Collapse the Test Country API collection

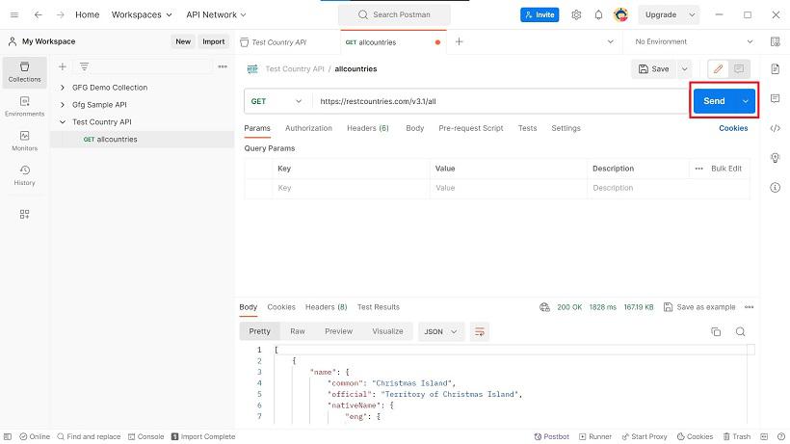coord(63,121)
